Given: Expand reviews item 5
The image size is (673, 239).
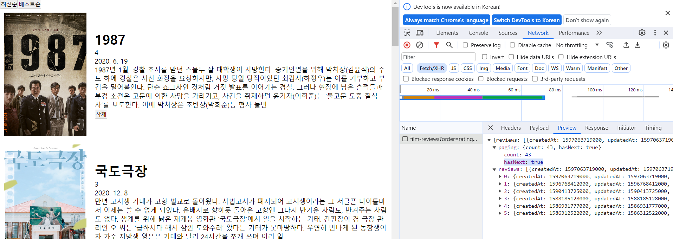Looking at the screenshot, I should click(x=500, y=213).
